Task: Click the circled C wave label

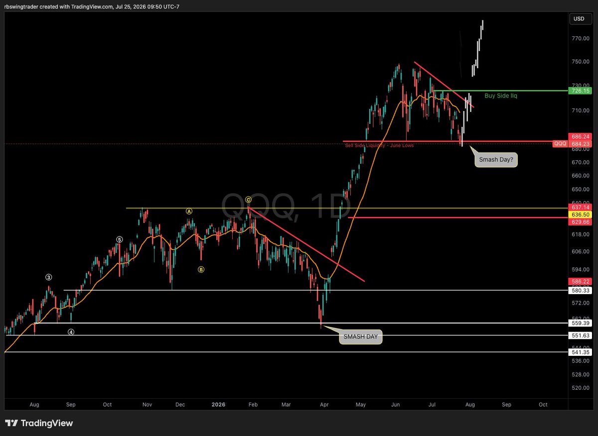Action: click(248, 200)
